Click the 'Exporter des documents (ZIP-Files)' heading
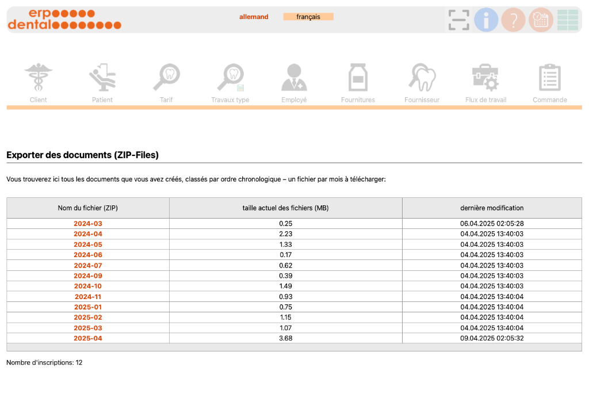The image size is (589, 413). pyautogui.click(x=83, y=155)
